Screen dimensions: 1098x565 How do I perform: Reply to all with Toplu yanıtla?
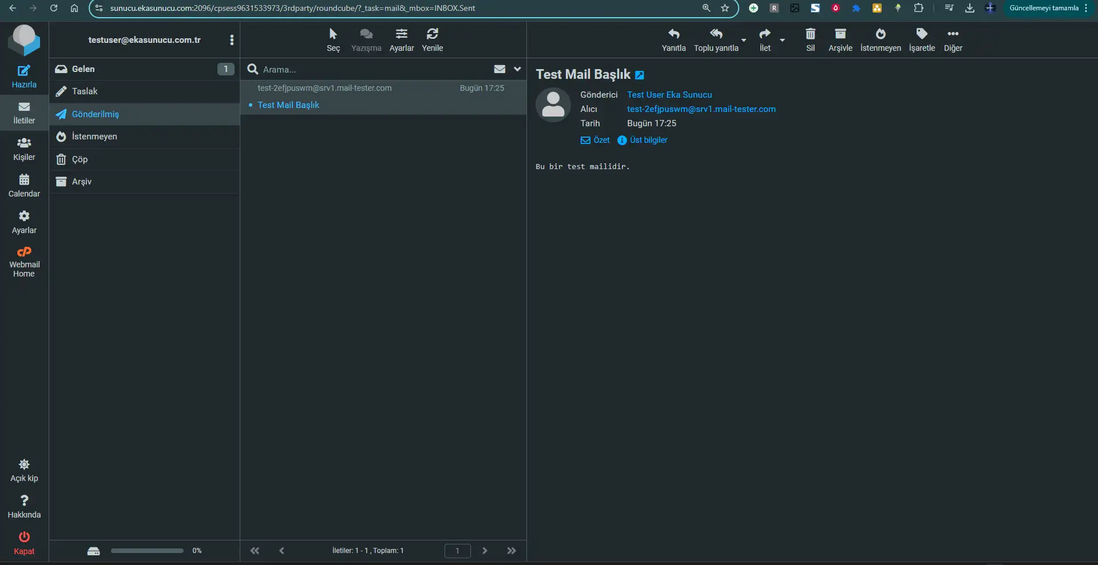point(716,40)
